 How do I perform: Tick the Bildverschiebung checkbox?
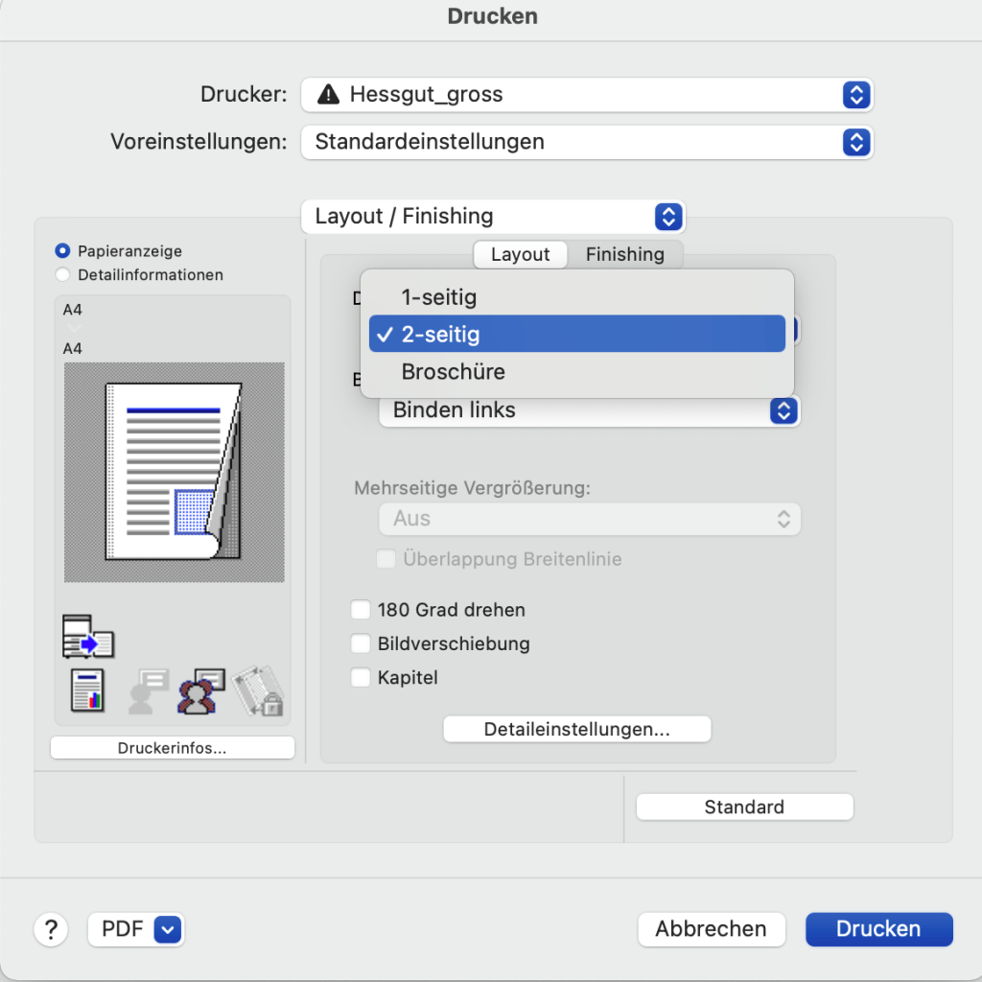[x=362, y=643]
